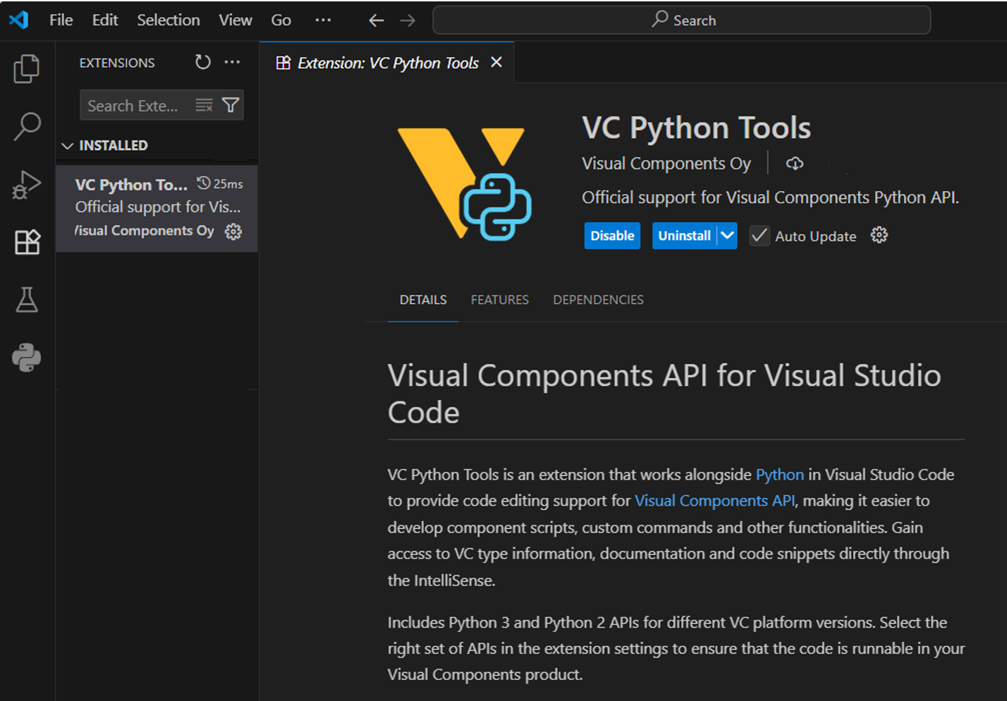
Task: Close the Extension: VC Python Tools tab
Action: 496,62
